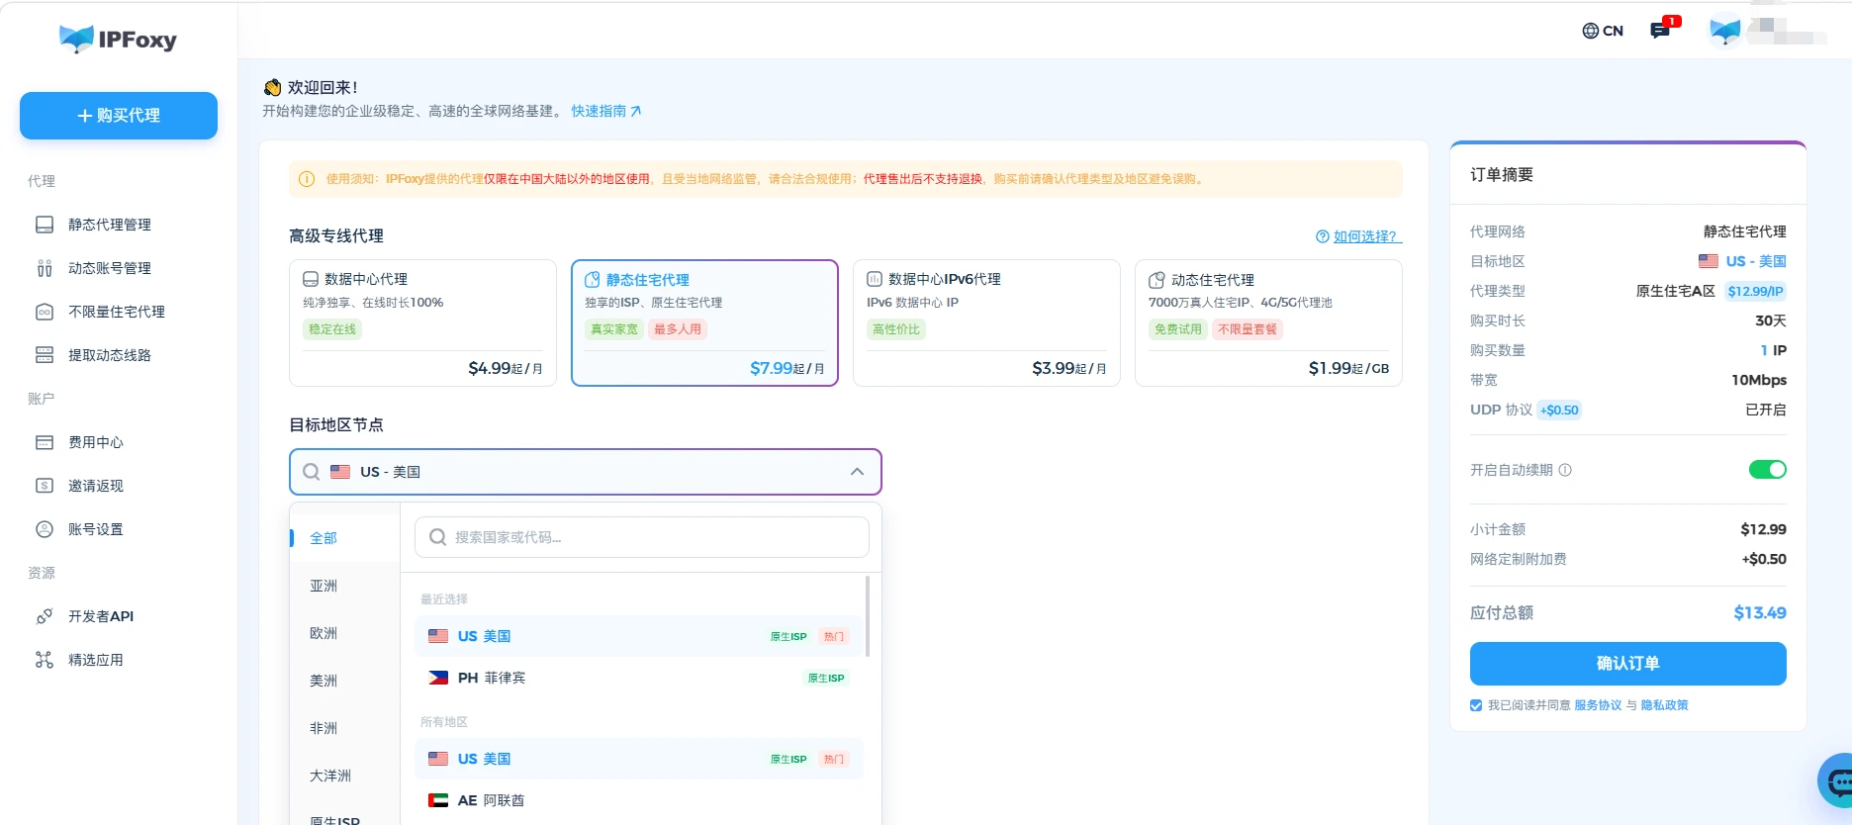Image resolution: width=1852 pixels, height=825 pixels.
Task: Open the 服务协议 link
Action: (1598, 705)
